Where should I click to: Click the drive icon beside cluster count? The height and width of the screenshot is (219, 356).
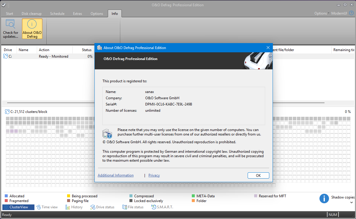pyautogui.click(x=7, y=111)
